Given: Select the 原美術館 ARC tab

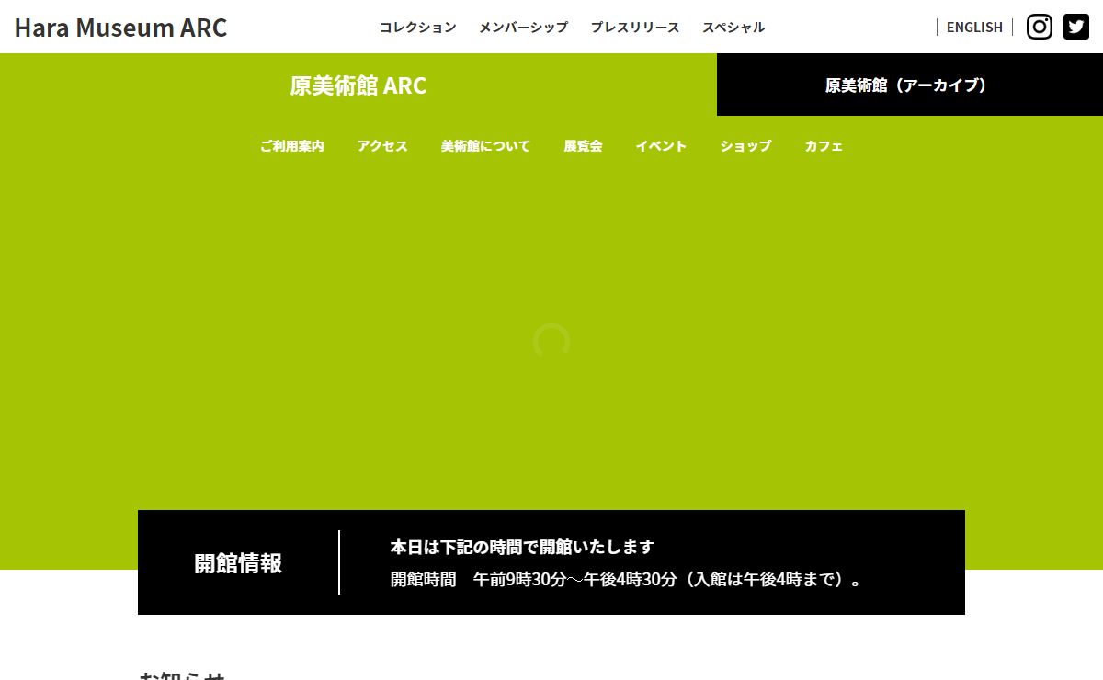Looking at the screenshot, I should 358,85.
